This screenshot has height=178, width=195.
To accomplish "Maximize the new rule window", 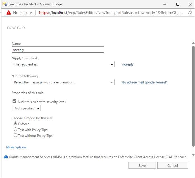I will pyautogui.click(x=178, y=4).
